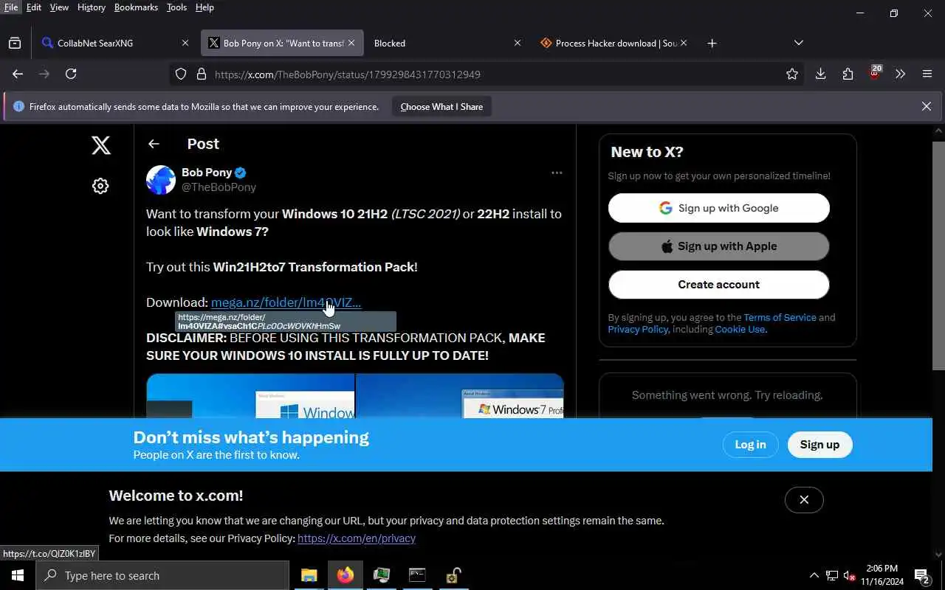This screenshot has width=945, height=590.
Task: Click Sign up with Apple
Action: (719, 246)
